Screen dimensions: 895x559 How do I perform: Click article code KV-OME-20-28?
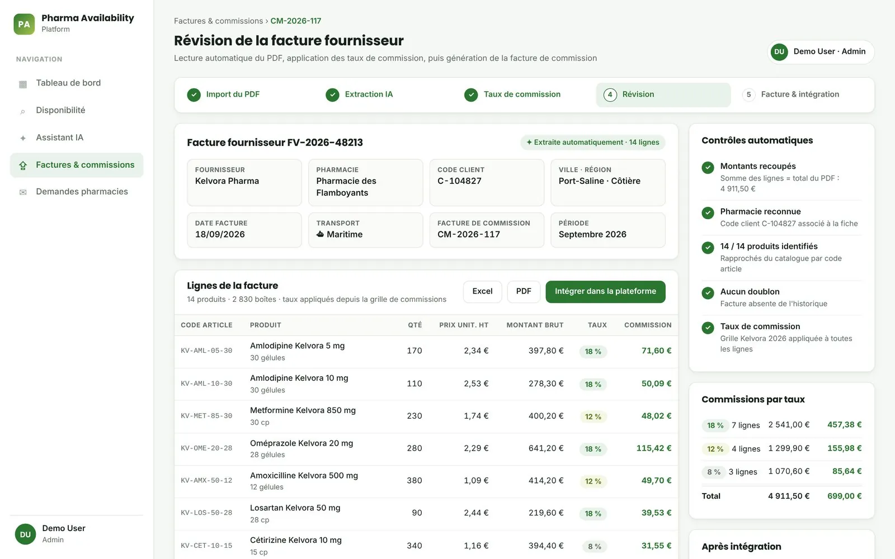(206, 448)
